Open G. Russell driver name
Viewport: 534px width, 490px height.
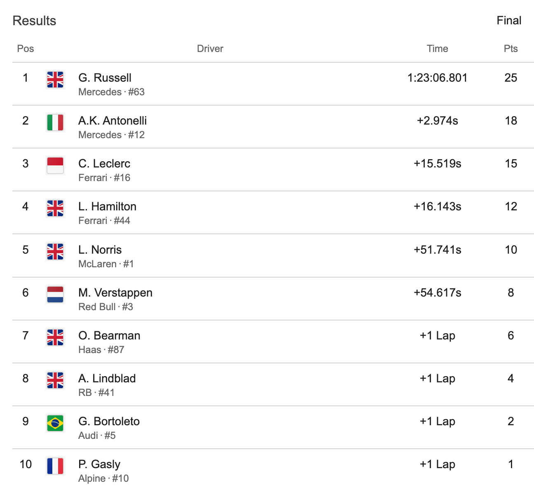105,78
